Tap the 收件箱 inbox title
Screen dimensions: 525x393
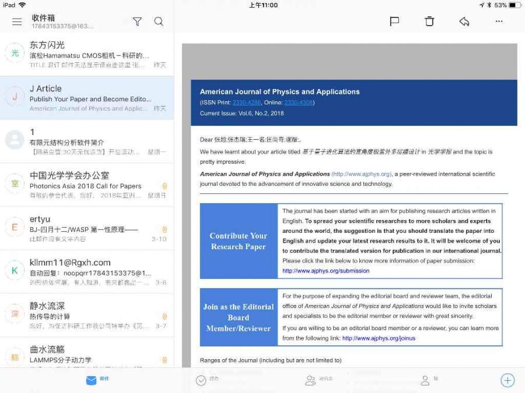tap(43, 17)
